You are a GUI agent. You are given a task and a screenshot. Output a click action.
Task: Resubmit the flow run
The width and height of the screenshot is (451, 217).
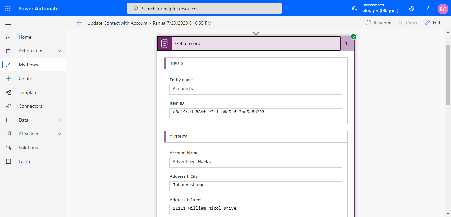click(x=379, y=23)
